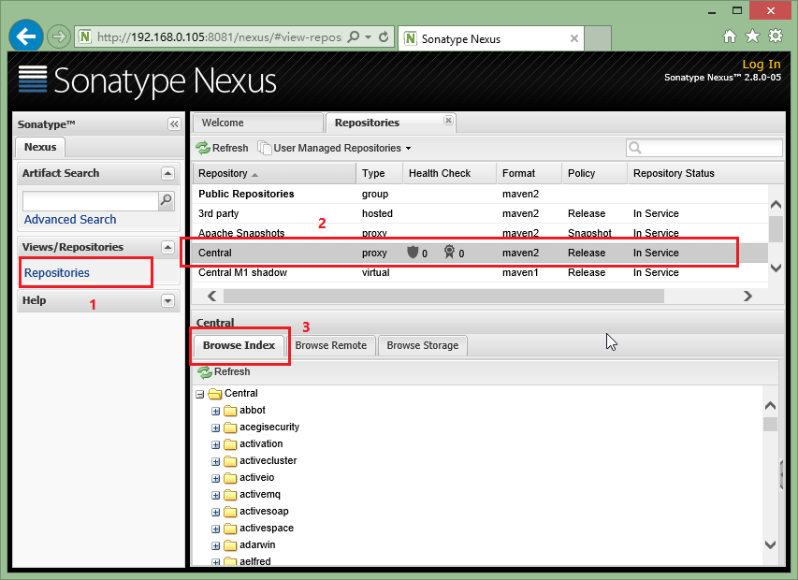Expand the activecluster tree node
The height and width of the screenshot is (580, 798).
coord(216,461)
